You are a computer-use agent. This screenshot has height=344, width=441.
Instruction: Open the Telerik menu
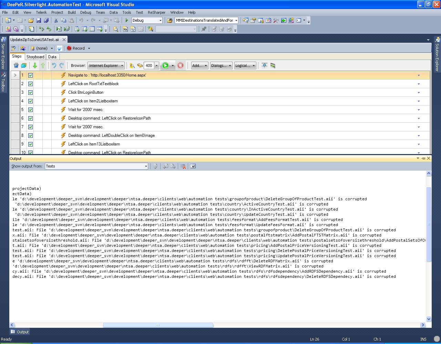41,12
